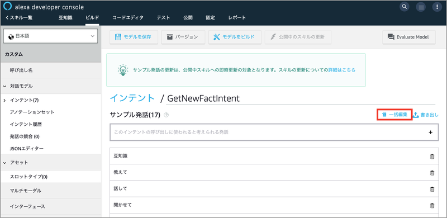This screenshot has width=447, height=218.
Task: Click the sample utterance input field
Action: pyautogui.click(x=274, y=132)
